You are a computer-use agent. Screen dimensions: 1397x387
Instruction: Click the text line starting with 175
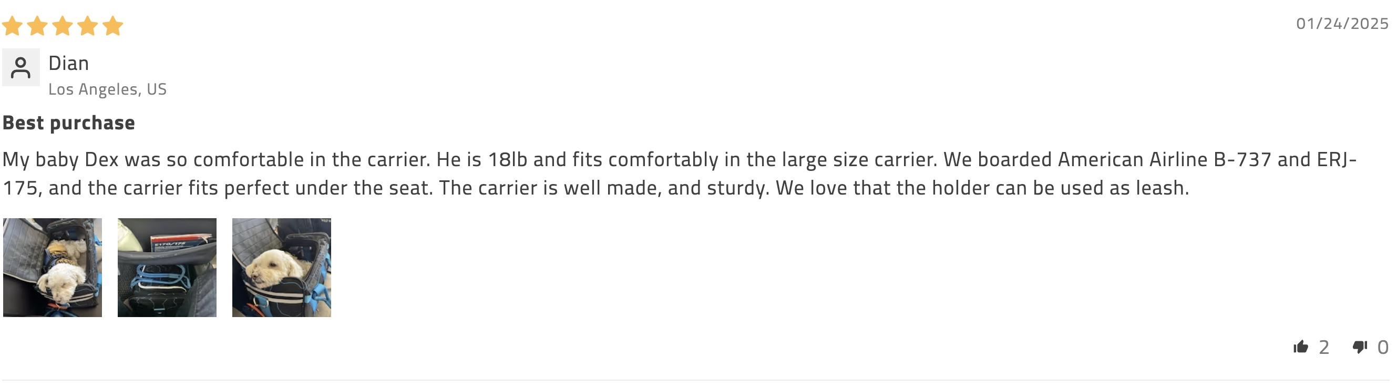(x=595, y=188)
